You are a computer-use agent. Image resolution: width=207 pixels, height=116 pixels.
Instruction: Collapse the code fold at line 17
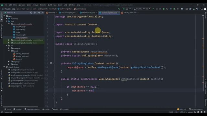[x=54, y=79]
